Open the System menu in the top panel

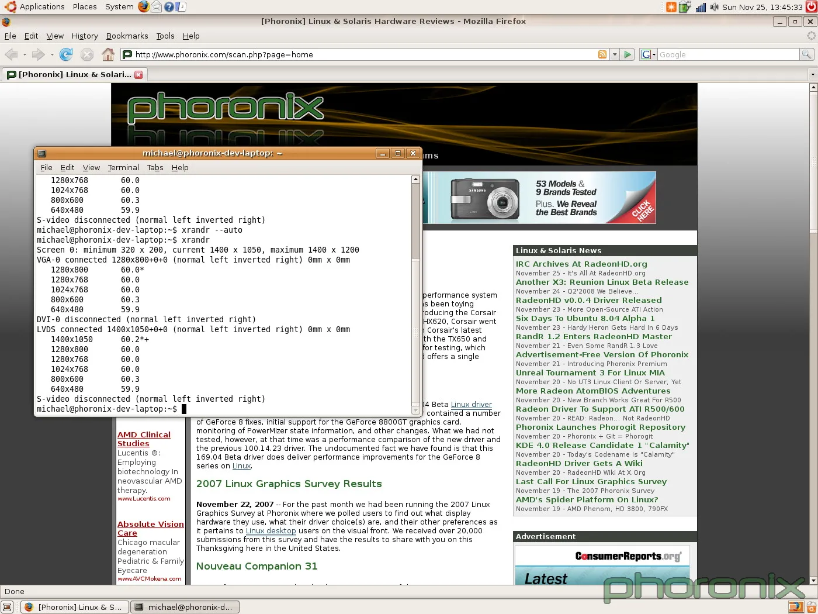(x=119, y=7)
